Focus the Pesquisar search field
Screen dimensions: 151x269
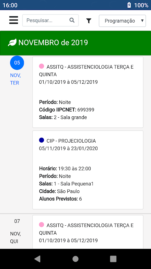pos(51,21)
